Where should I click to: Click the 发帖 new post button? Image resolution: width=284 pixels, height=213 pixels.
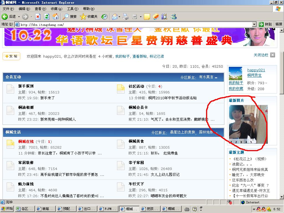tap(11, 56)
